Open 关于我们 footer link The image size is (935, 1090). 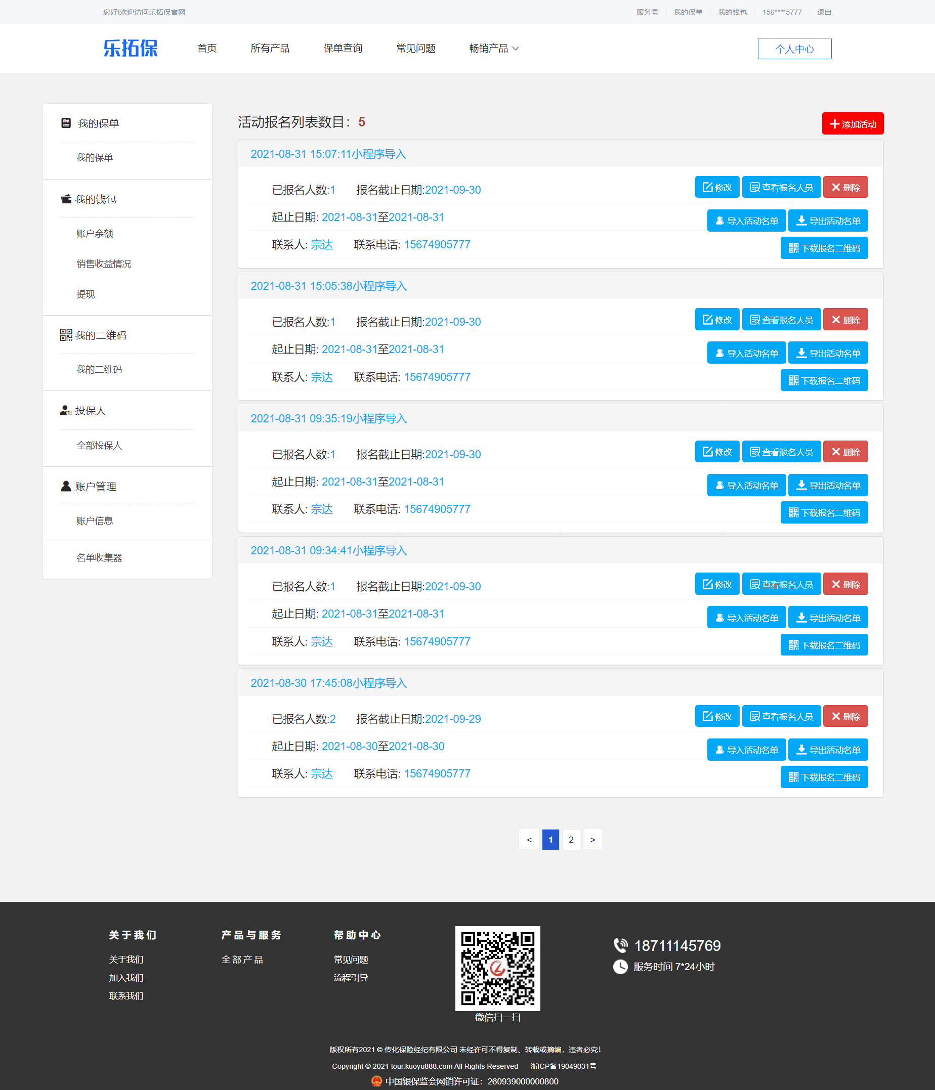[126, 960]
